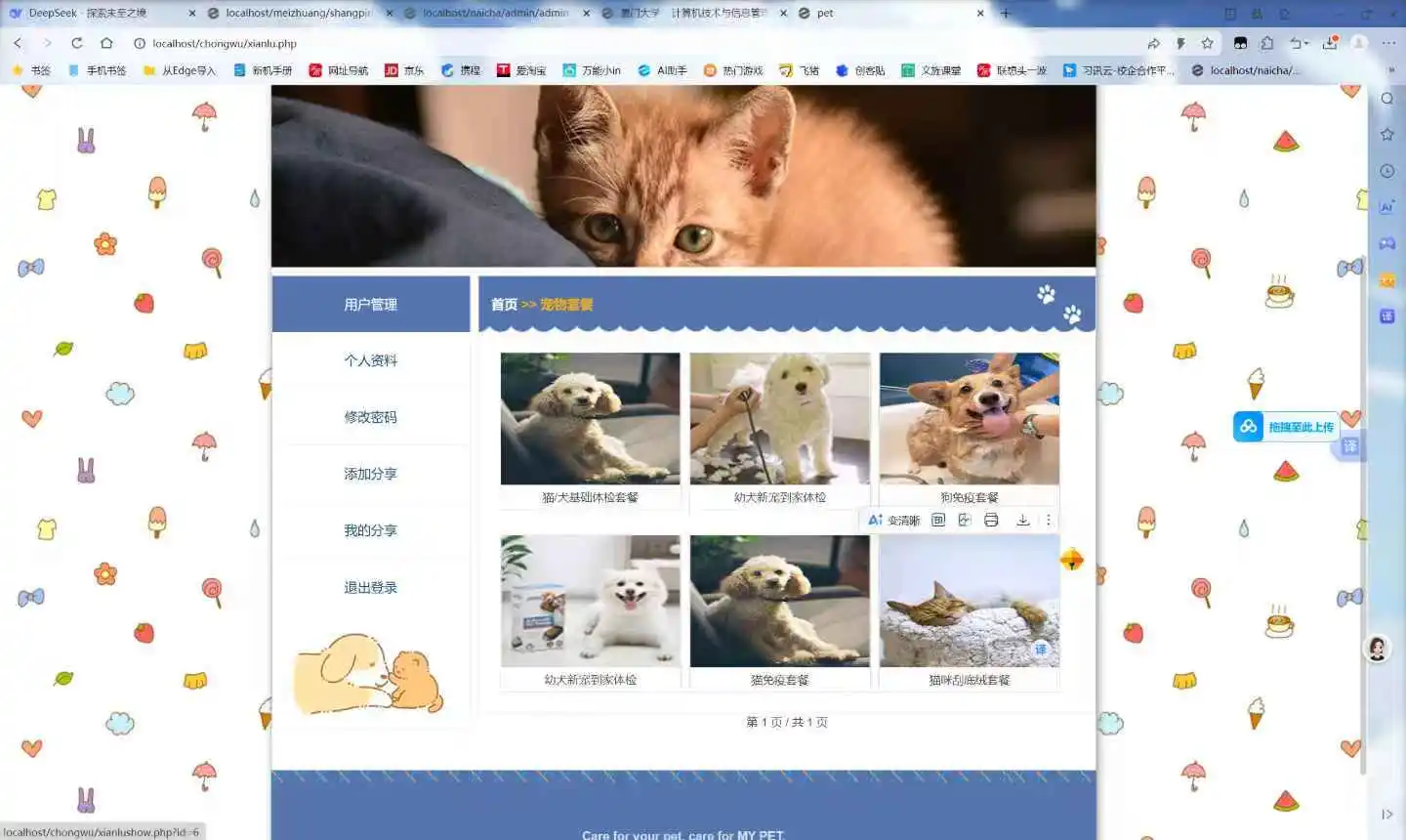The height and width of the screenshot is (840, 1406).
Task: Click the print icon on the image hover toolbar
Action: [x=991, y=520]
